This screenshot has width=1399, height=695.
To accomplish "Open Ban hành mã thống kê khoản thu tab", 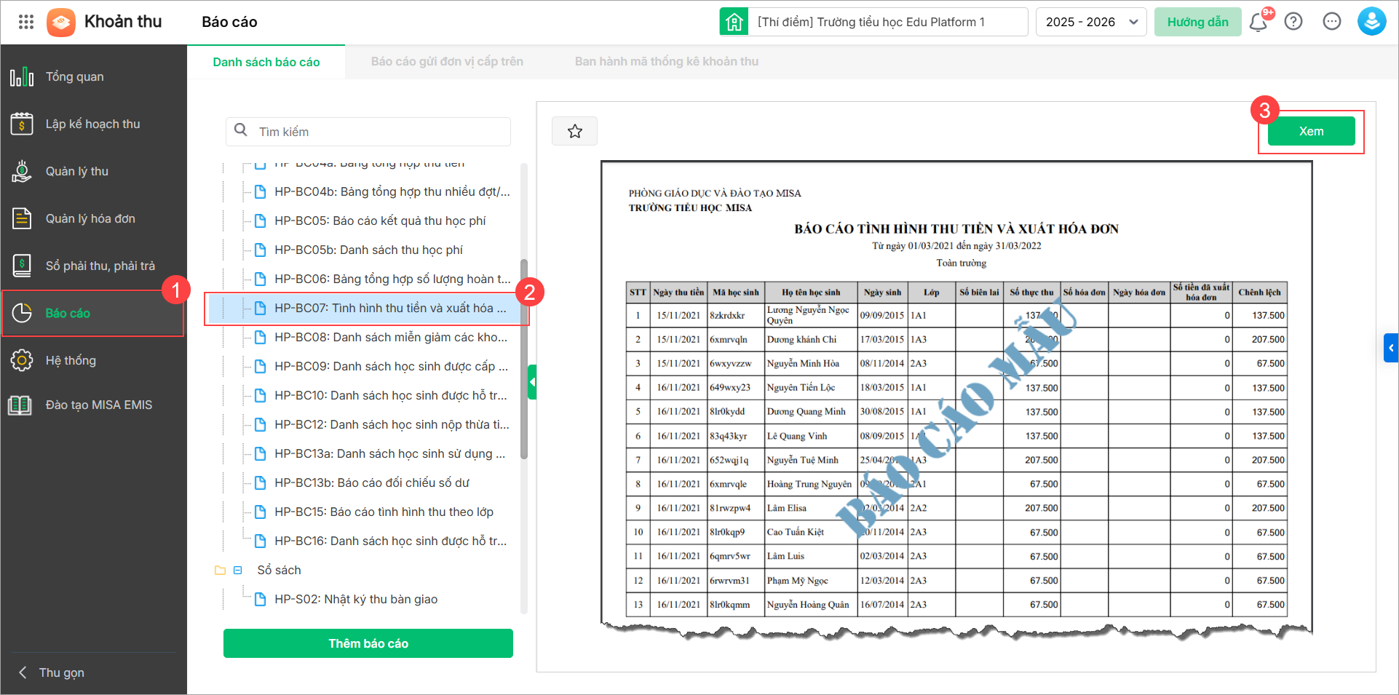I will click(x=667, y=62).
